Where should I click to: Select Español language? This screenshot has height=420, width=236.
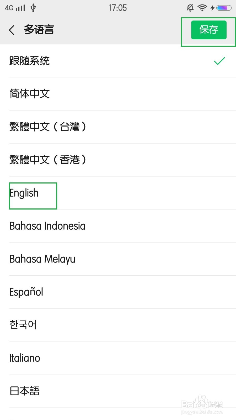coord(26,292)
